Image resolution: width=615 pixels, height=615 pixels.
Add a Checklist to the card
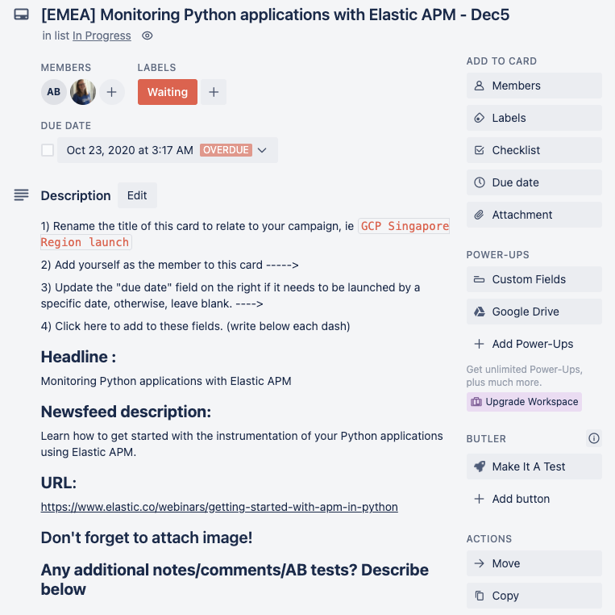tap(534, 150)
